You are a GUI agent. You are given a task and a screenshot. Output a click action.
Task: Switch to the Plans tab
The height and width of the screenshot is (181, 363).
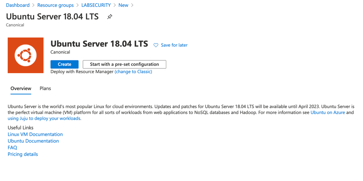[45, 88]
